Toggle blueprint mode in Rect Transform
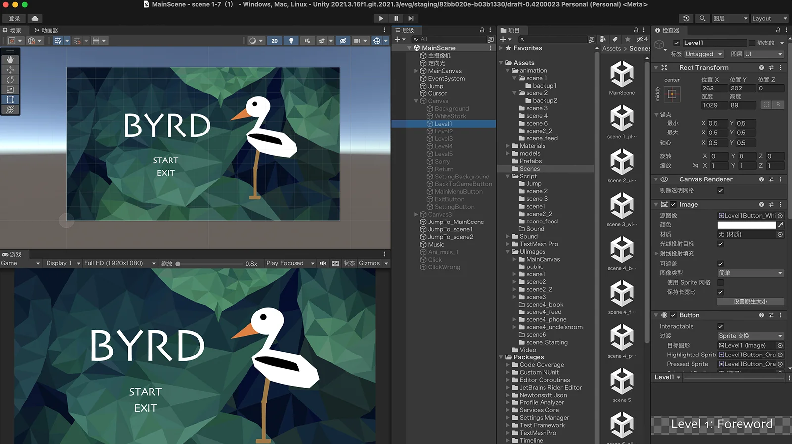This screenshot has height=444, width=792. pyautogui.click(x=766, y=105)
